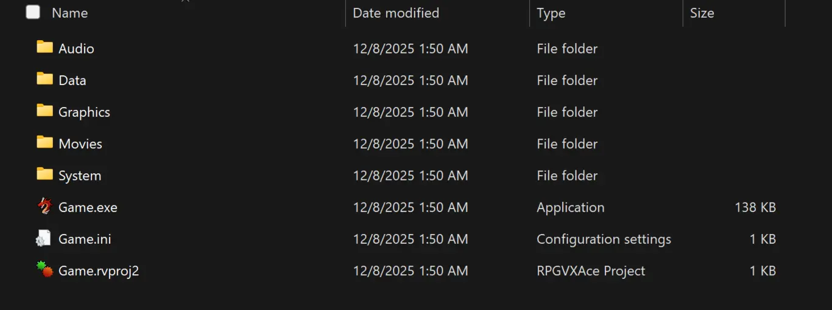The width and height of the screenshot is (832, 310).
Task: Select the Game.rvproj2 file name
Action: click(x=99, y=270)
